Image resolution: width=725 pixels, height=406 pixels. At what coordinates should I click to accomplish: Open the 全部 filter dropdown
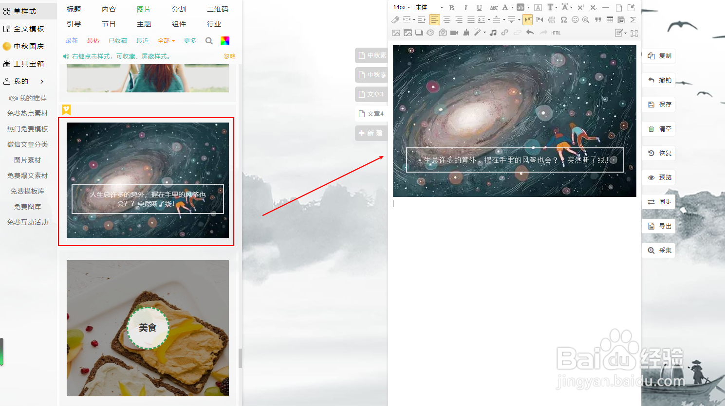coord(166,41)
